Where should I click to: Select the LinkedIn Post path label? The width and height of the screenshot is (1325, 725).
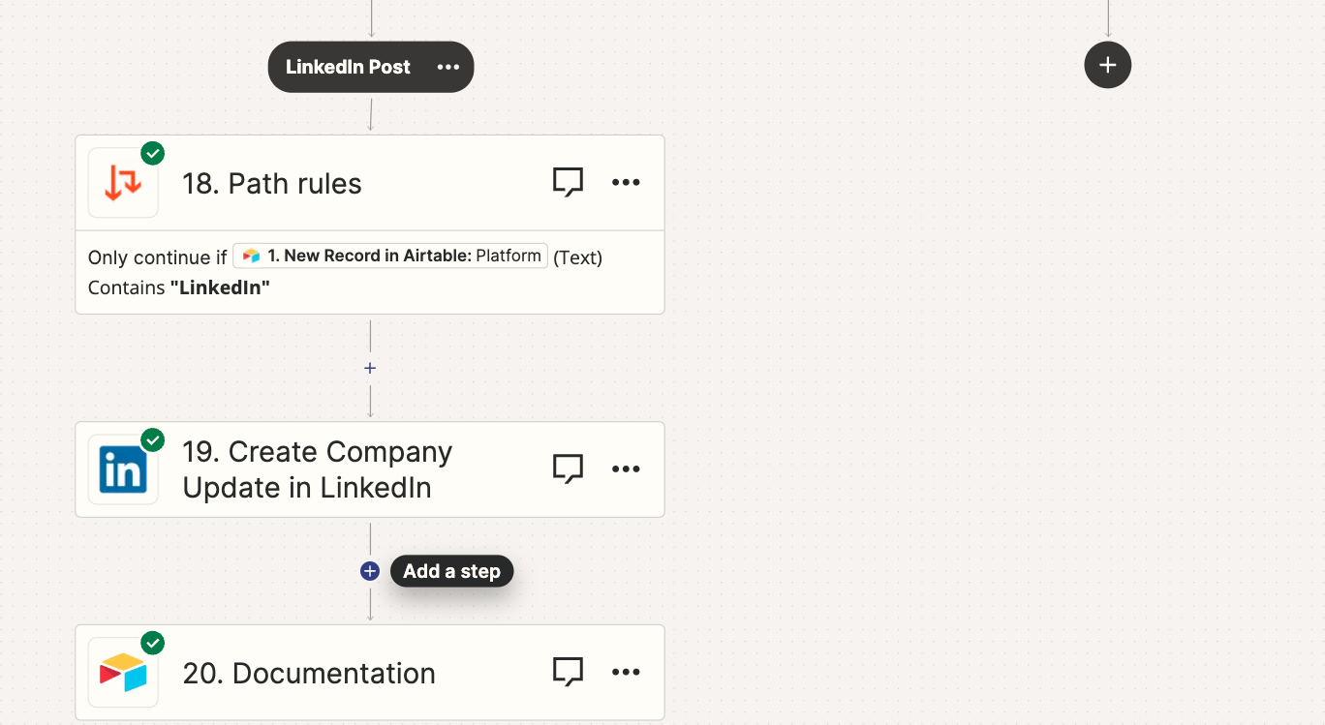tap(348, 67)
